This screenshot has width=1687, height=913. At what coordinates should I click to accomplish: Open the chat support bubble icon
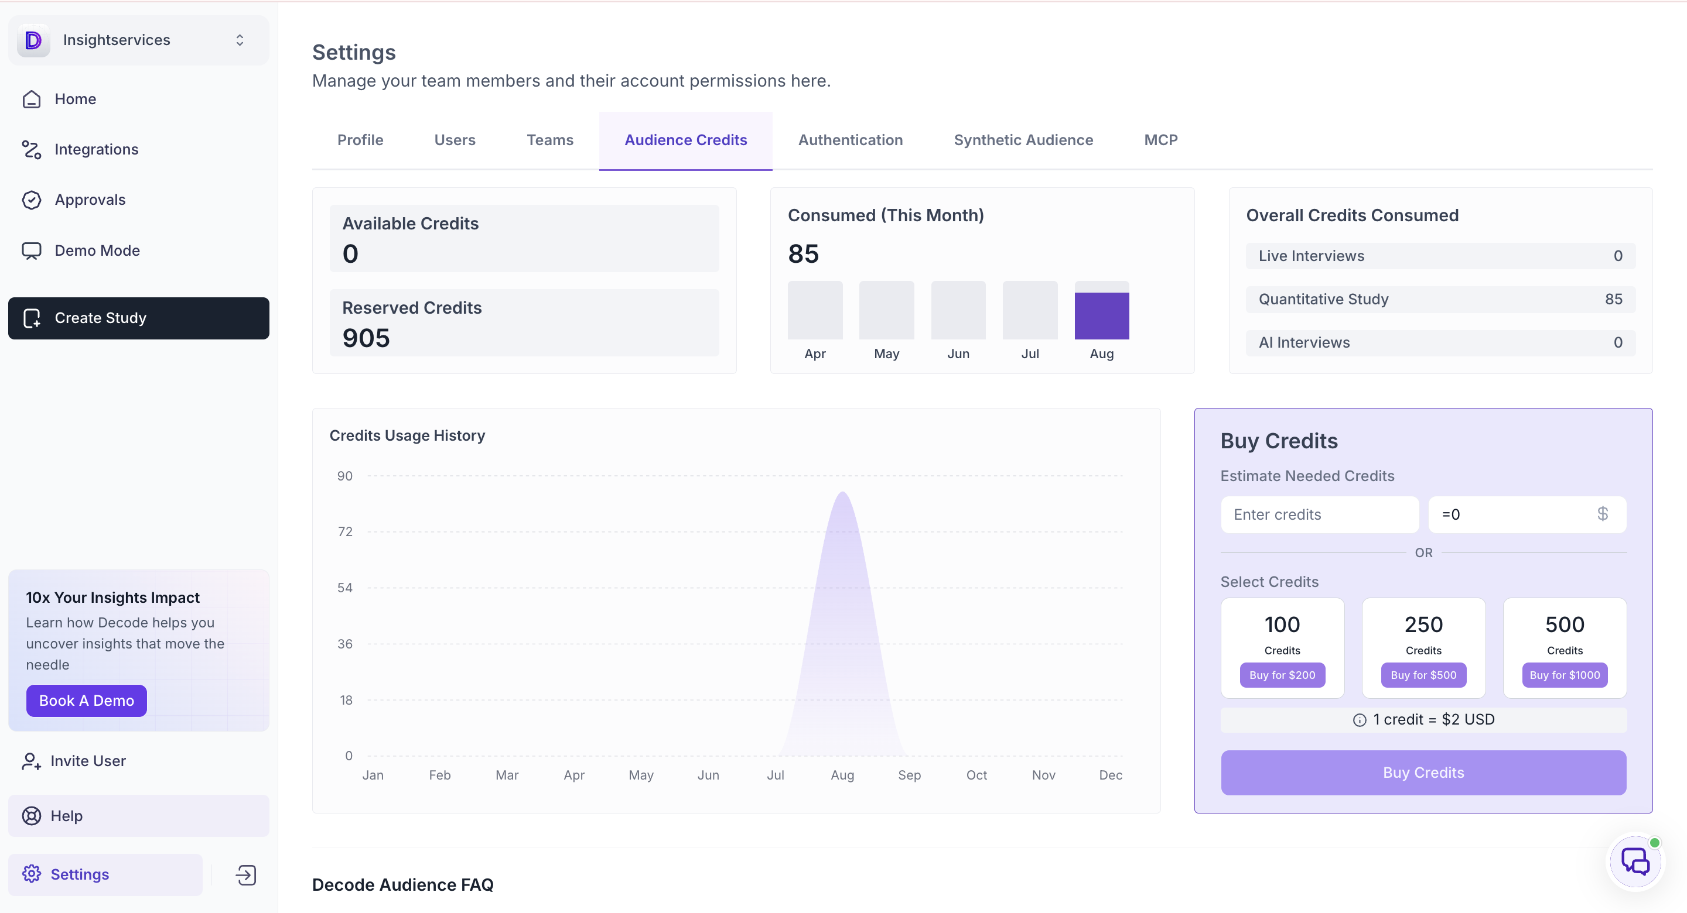coord(1635,861)
